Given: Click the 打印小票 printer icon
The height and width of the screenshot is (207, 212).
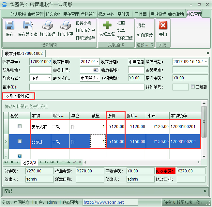Looking at the screenshot, I should click(66, 25).
